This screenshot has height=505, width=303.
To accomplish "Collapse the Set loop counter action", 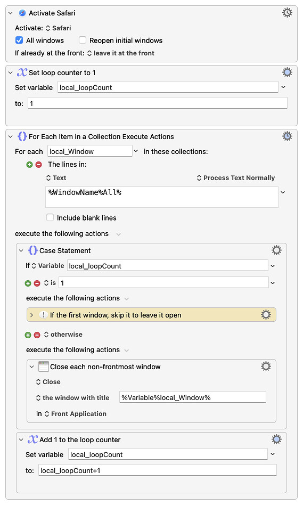I will [x=10, y=72].
